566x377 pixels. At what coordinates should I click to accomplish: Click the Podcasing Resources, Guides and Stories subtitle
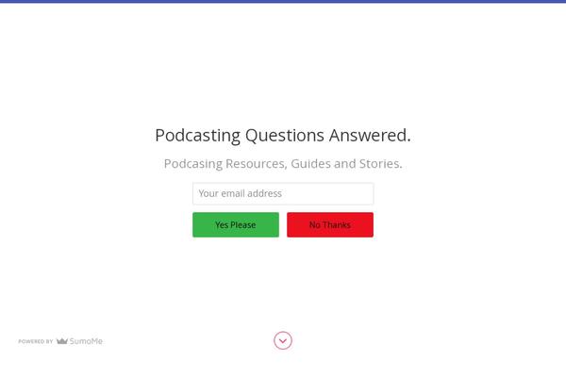pyautogui.click(x=283, y=164)
